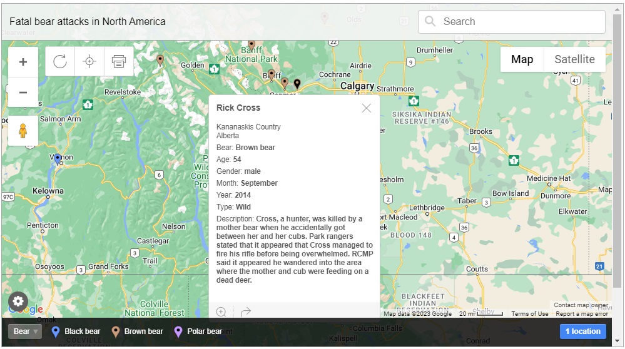Click the directions arrow in info window

point(246,311)
